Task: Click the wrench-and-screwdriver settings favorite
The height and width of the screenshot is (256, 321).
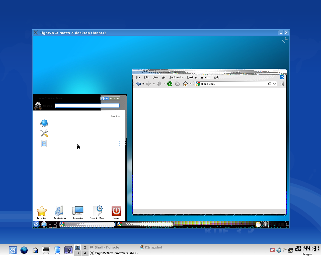Action: (x=44, y=133)
